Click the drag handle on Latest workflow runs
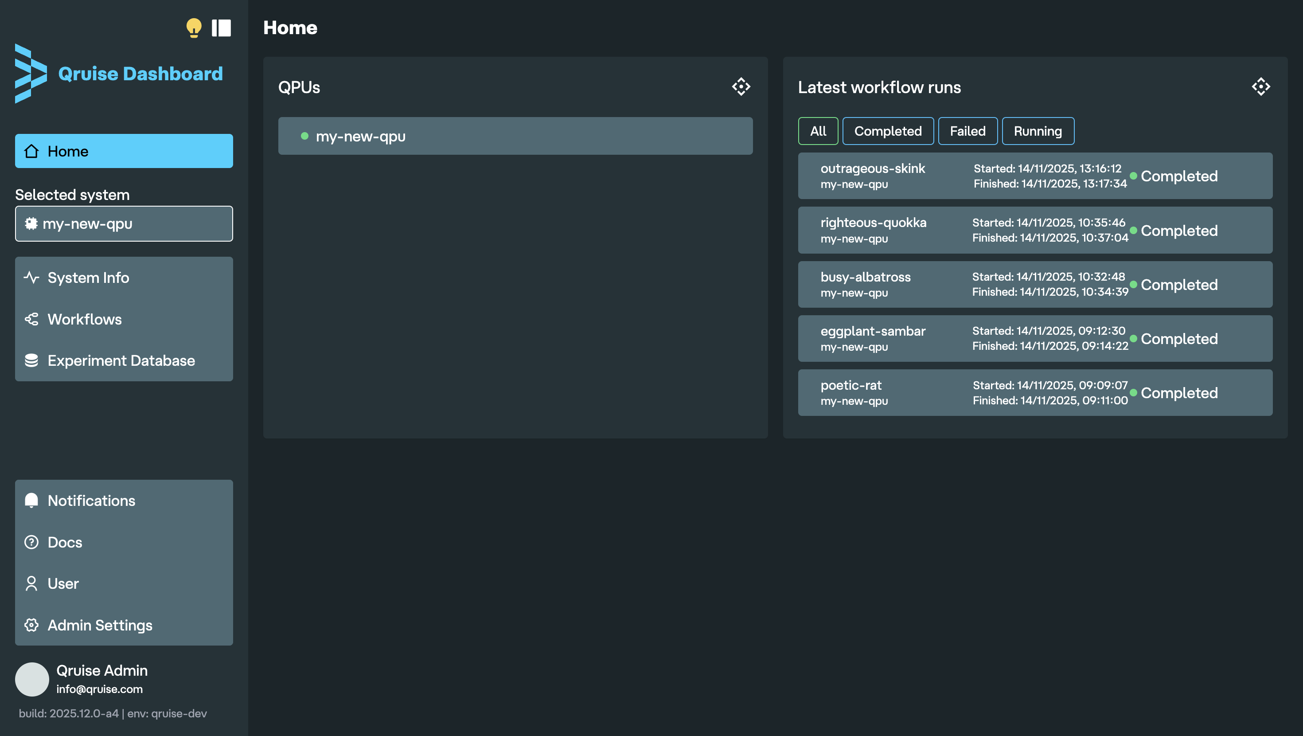This screenshot has width=1303, height=736. click(x=1261, y=86)
